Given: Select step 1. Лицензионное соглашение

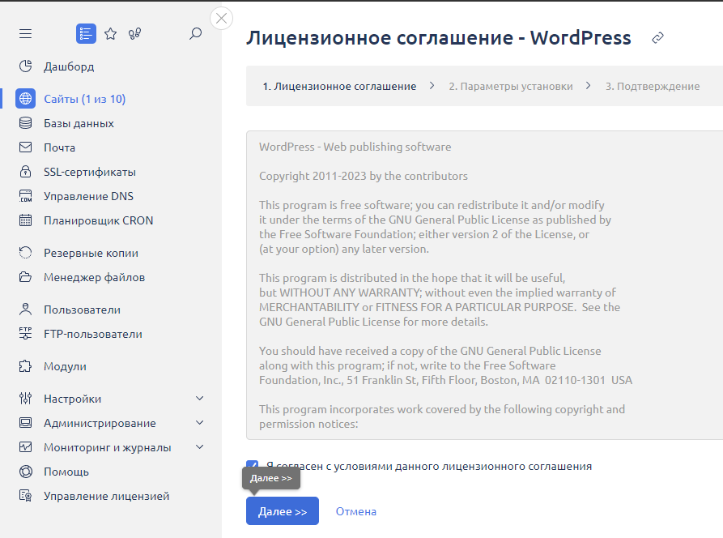Looking at the screenshot, I should [x=339, y=86].
